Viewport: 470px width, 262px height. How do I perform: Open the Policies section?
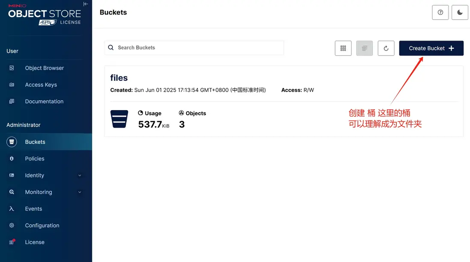pos(35,159)
